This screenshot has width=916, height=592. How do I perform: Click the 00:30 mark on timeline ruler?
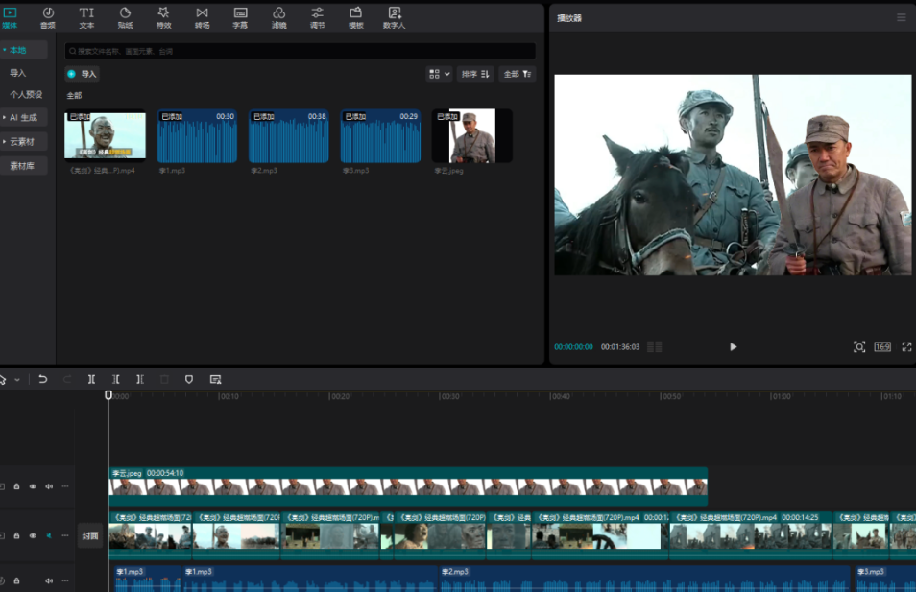pyautogui.click(x=449, y=396)
